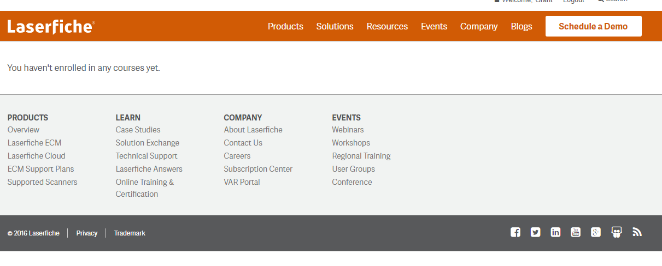Click the Laserfiche logo in header
The height and width of the screenshot is (266, 662).
(51, 26)
